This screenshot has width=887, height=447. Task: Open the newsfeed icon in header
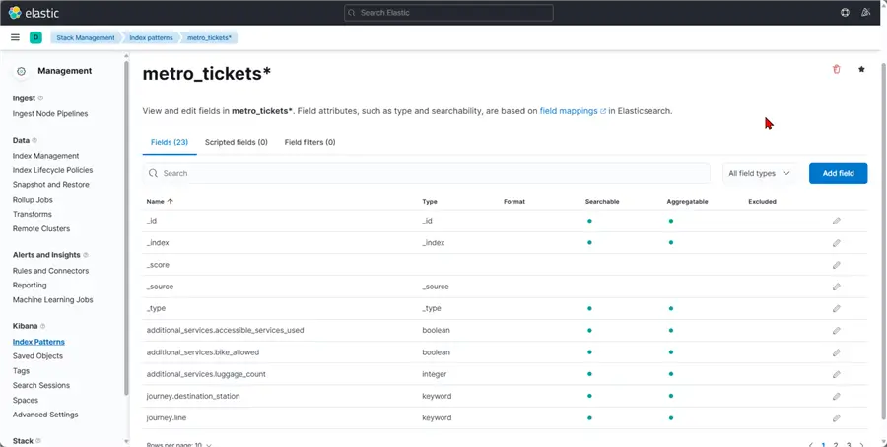coord(865,13)
